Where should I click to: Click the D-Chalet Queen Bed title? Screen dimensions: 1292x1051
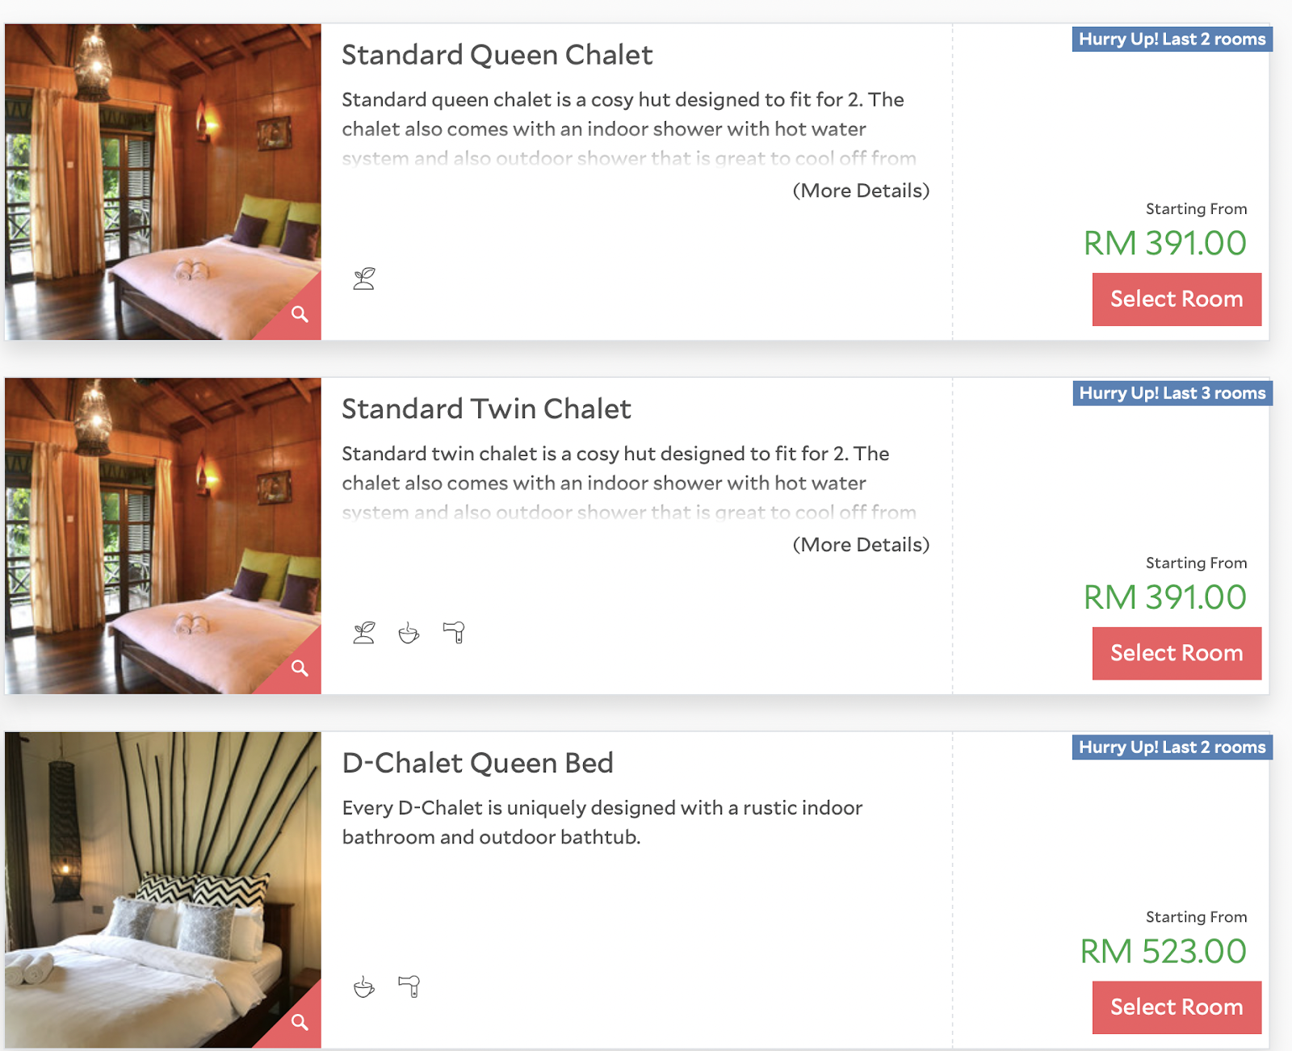click(477, 763)
